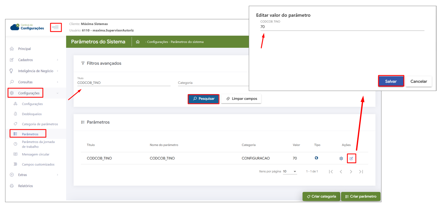
Task: Select the Parâmetros menu item
Action: pyautogui.click(x=30, y=134)
